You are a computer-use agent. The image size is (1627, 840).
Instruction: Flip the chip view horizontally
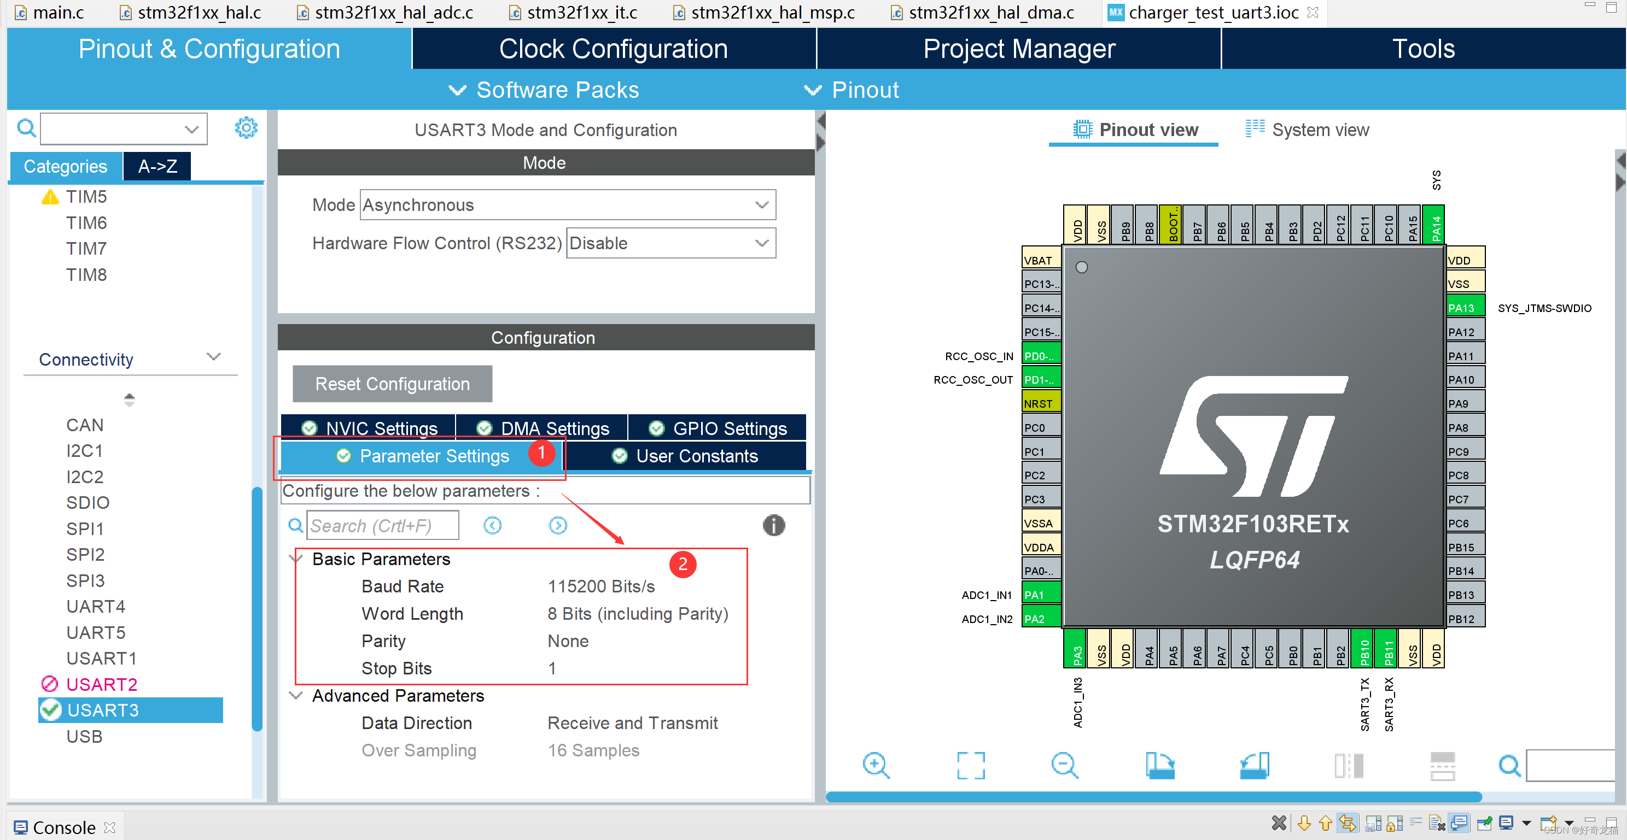click(x=1349, y=766)
